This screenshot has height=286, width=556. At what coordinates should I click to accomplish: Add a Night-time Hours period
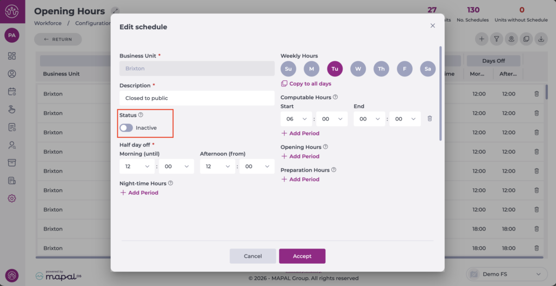pos(139,193)
